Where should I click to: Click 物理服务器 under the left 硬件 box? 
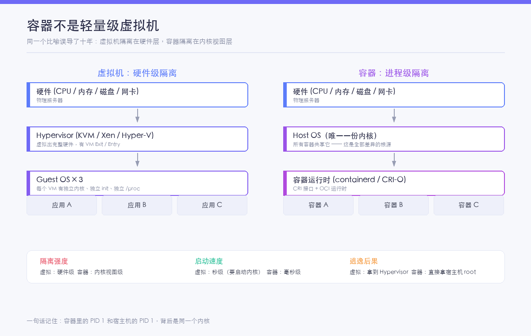click(50, 100)
